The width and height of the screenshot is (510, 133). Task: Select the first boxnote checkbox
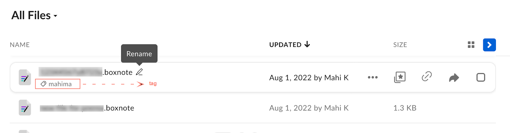tap(481, 78)
